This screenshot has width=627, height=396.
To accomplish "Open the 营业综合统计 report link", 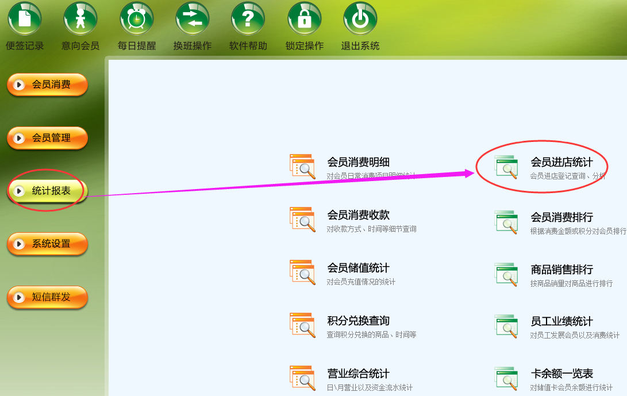I will [358, 374].
